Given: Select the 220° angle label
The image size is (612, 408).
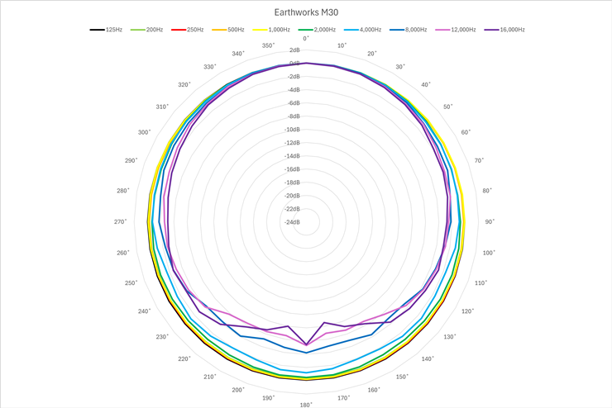Looking at the screenshot, I should pos(184,359).
